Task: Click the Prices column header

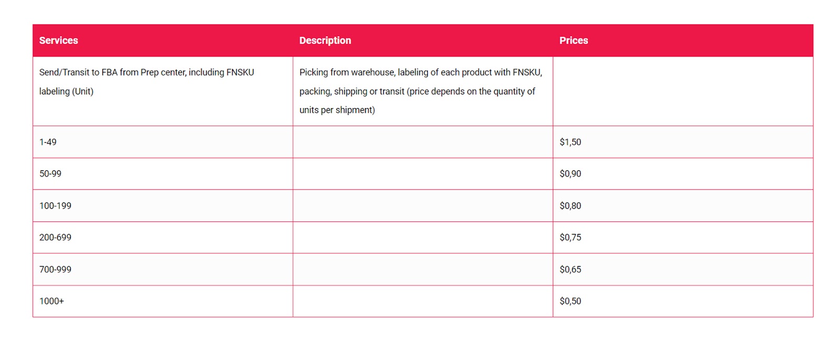Action: pos(573,40)
